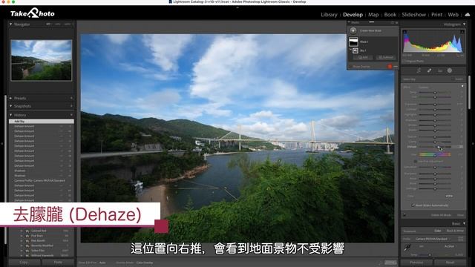
Task: Toggle Reset Sliders Automatically checkbox
Action: [413, 205]
